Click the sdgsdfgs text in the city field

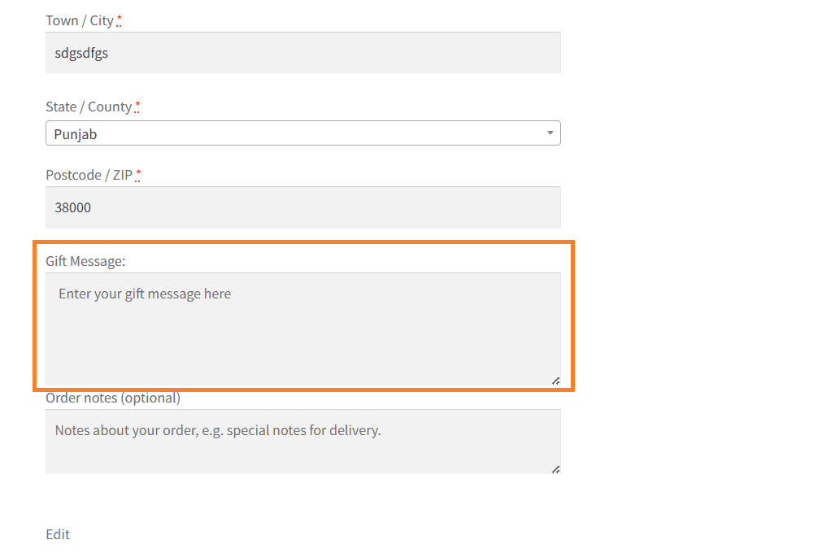(x=81, y=53)
